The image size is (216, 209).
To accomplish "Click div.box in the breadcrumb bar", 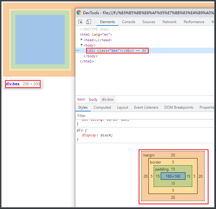I will (108, 99).
